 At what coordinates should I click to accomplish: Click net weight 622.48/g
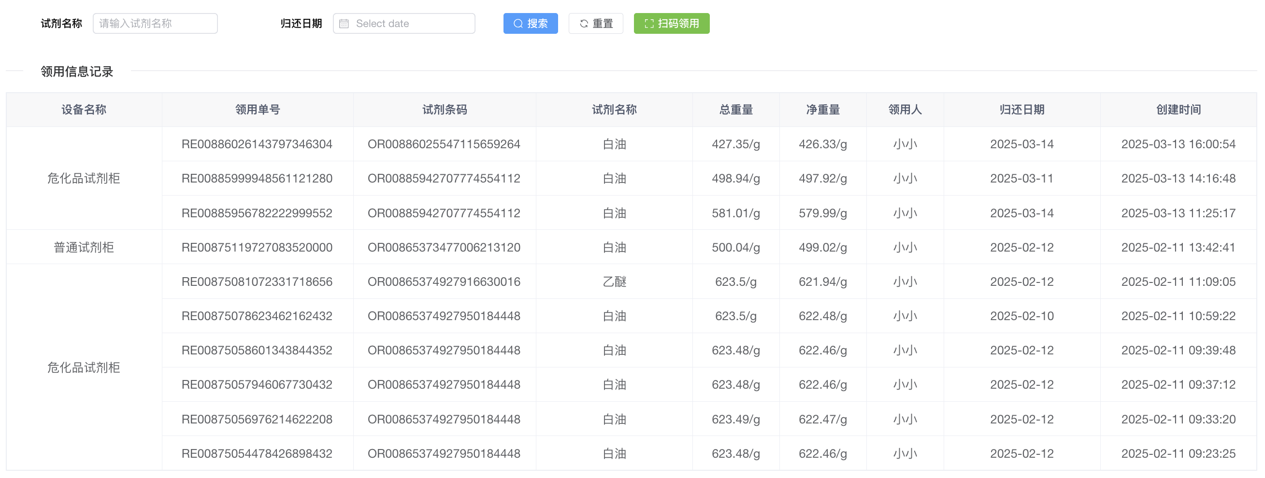822,316
